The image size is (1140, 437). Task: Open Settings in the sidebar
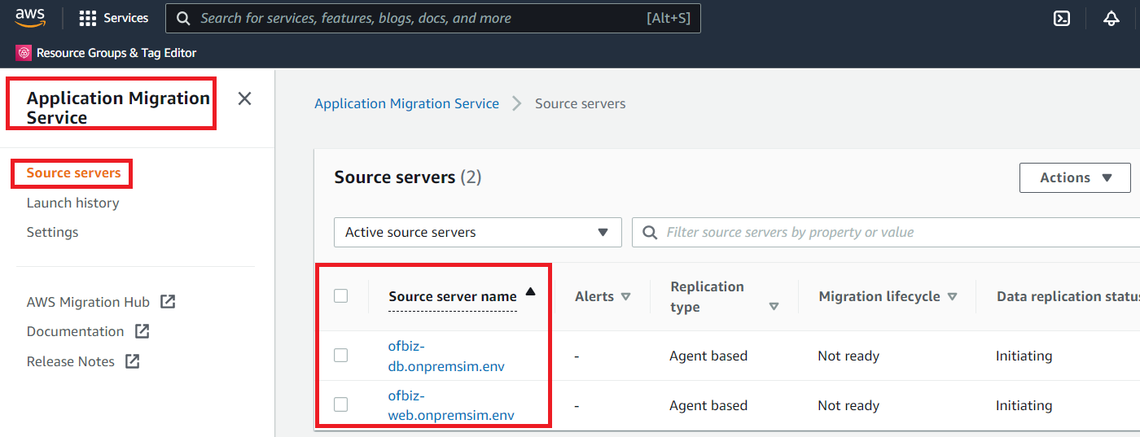pos(52,232)
